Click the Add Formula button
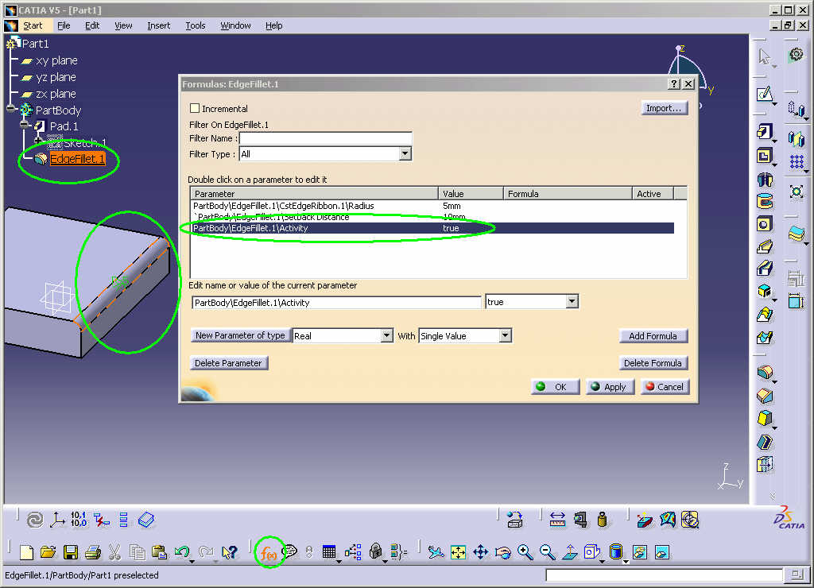The height and width of the screenshot is (588, 814). tap(653, 336)
